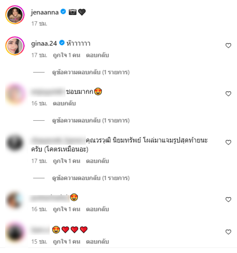
Task: Expand replies under ginaa.24 comment
Action: tap(91, 72)
